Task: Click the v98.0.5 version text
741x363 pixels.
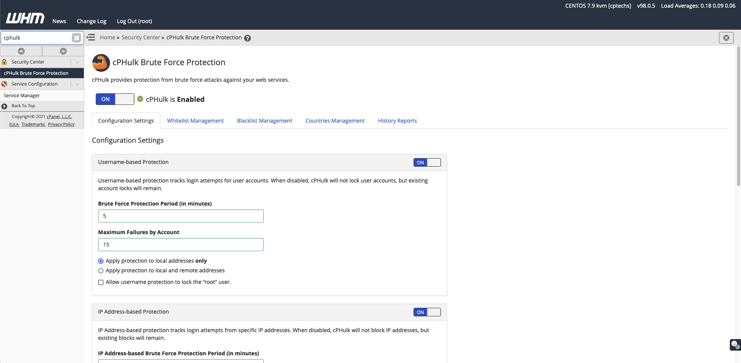Action: [646, 6]
